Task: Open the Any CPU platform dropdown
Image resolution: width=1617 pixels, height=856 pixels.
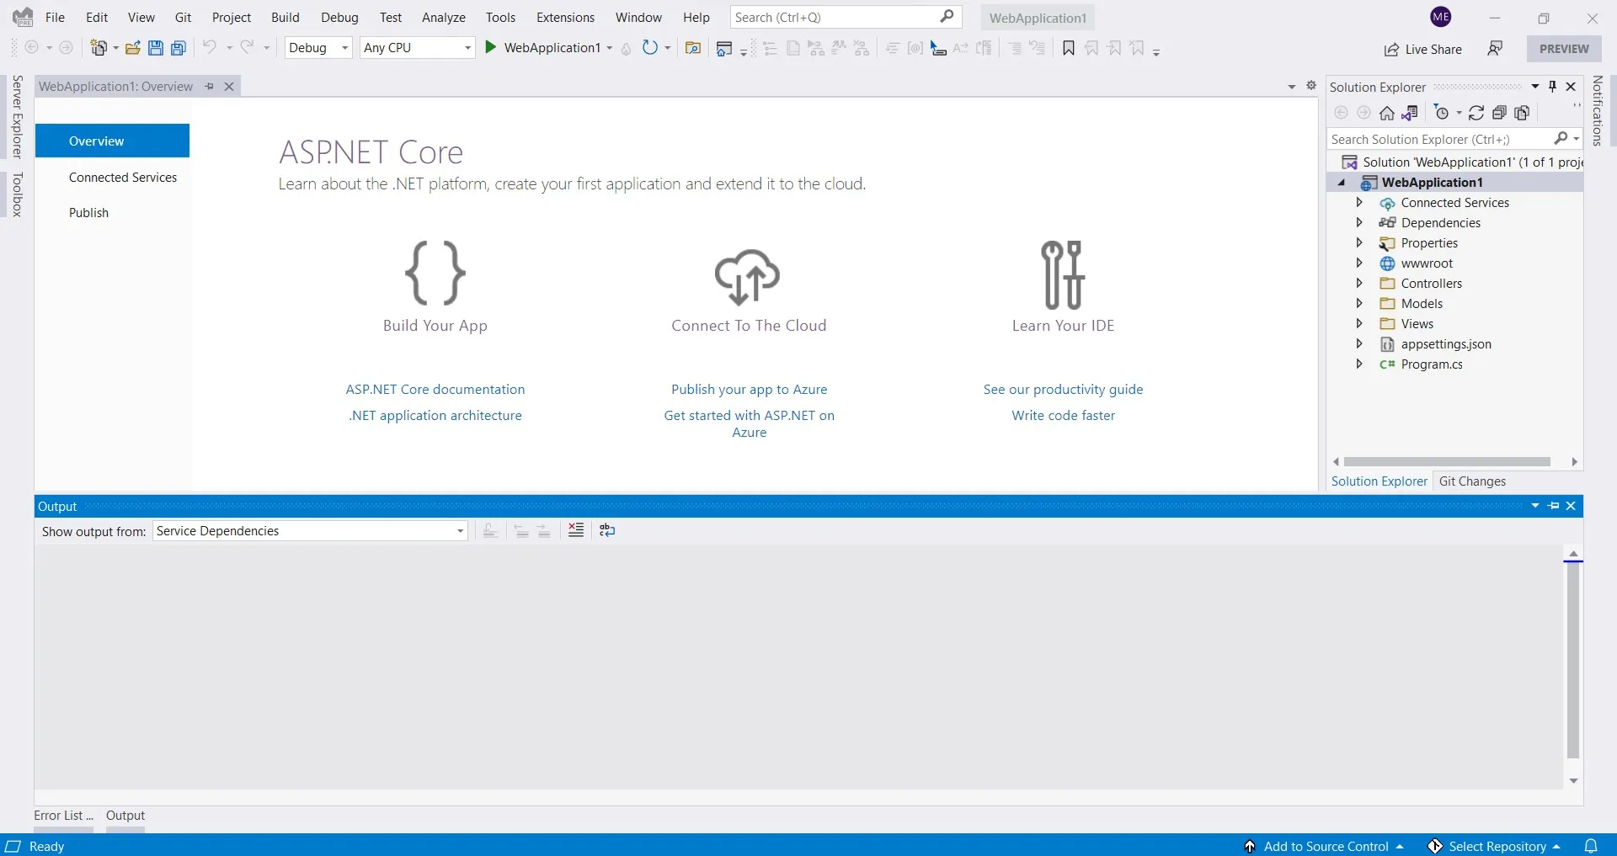Action: tap(418, 48)
